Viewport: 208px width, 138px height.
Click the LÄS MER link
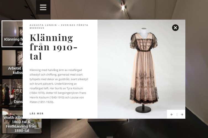[37, 113]
